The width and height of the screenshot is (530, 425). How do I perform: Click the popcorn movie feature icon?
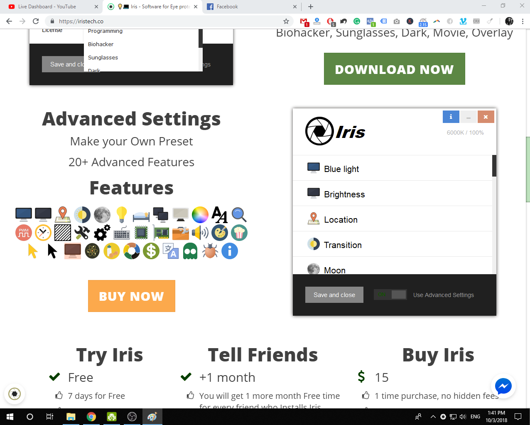point(239,233)
